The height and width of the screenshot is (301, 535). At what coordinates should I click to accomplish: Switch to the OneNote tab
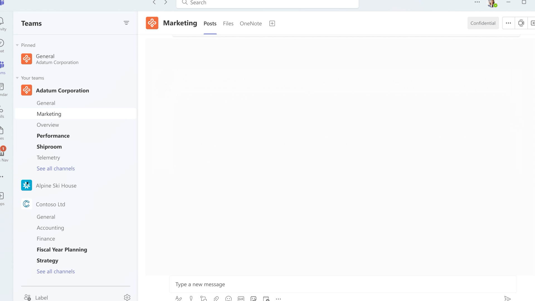(251, 23)
